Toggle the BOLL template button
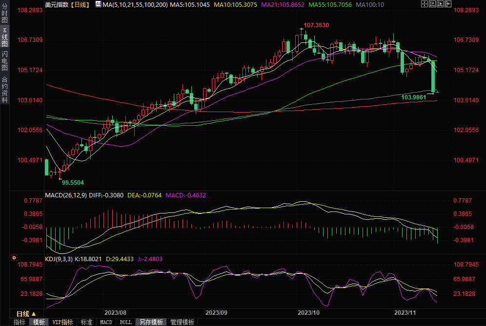The image size is (486, 326). coord(126,322)
